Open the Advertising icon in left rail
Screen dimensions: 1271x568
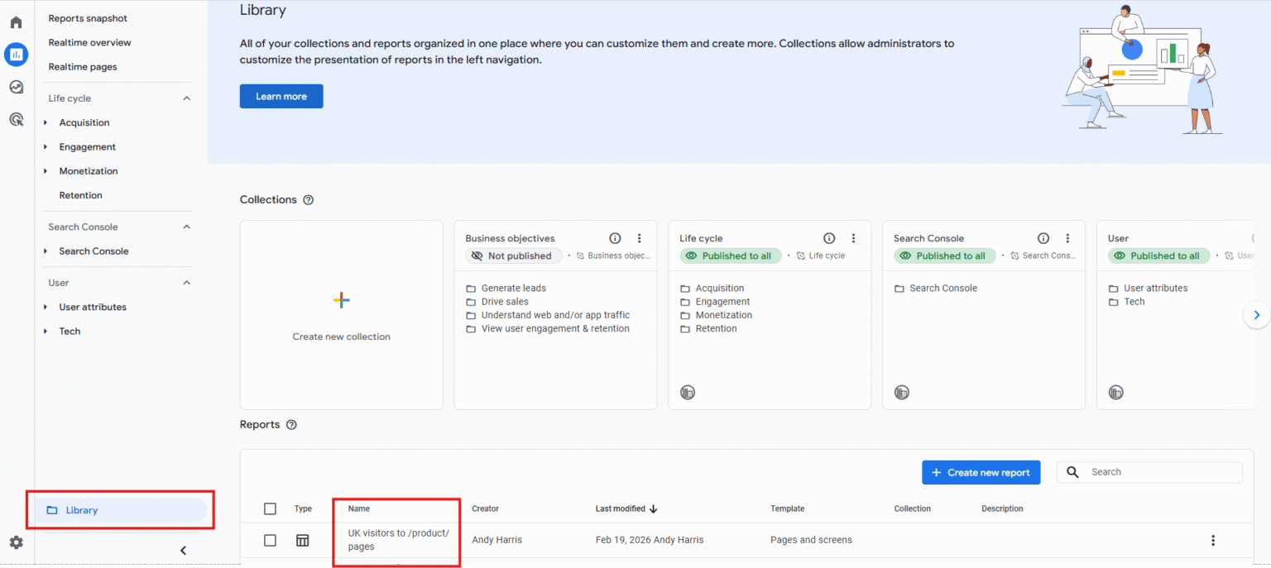(x=16, y=119)
